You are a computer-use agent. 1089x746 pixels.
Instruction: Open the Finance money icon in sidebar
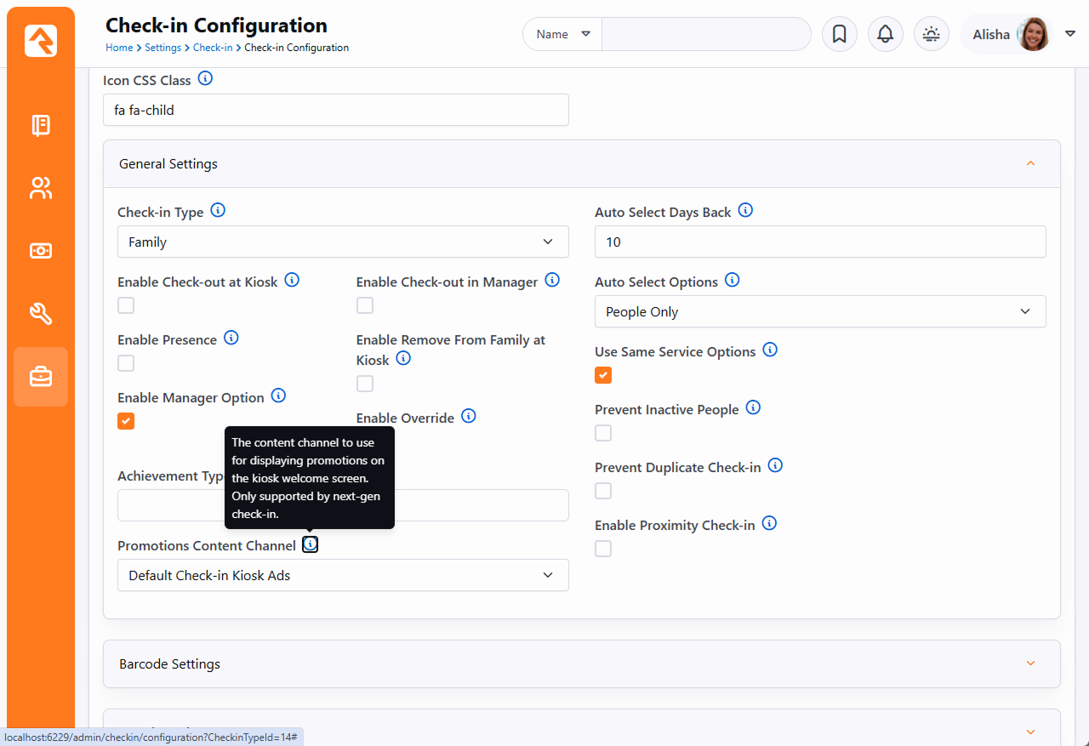pos(41,251)
